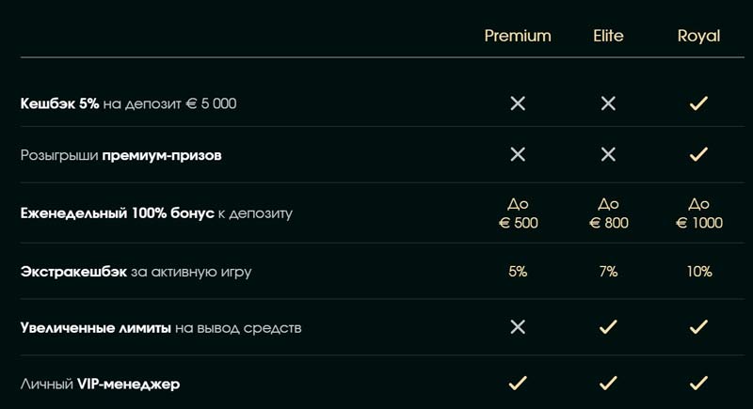
Task: Click Premium checkmark in VIP-менеджер row
Action: coord(518,383)
